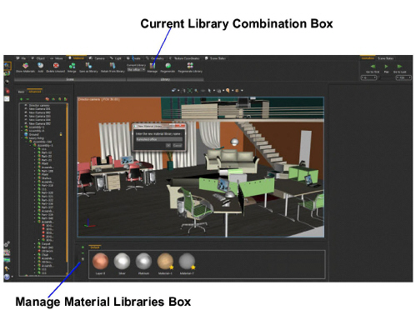Toggle the lock icon on Ground row
Screen dimensions: 416x310
(61, 134)
